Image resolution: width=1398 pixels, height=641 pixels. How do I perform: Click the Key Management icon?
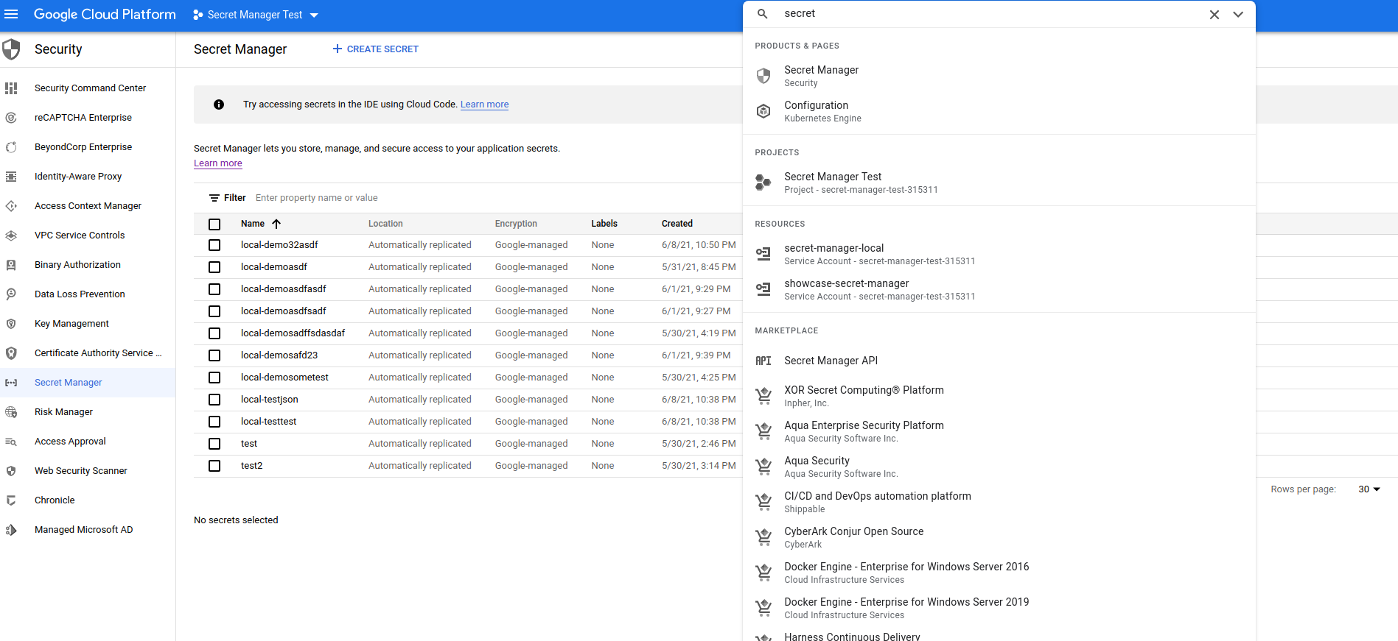(x=11, y=324)
